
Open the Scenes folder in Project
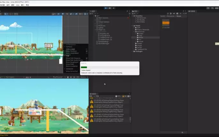[x=139, y=43]
